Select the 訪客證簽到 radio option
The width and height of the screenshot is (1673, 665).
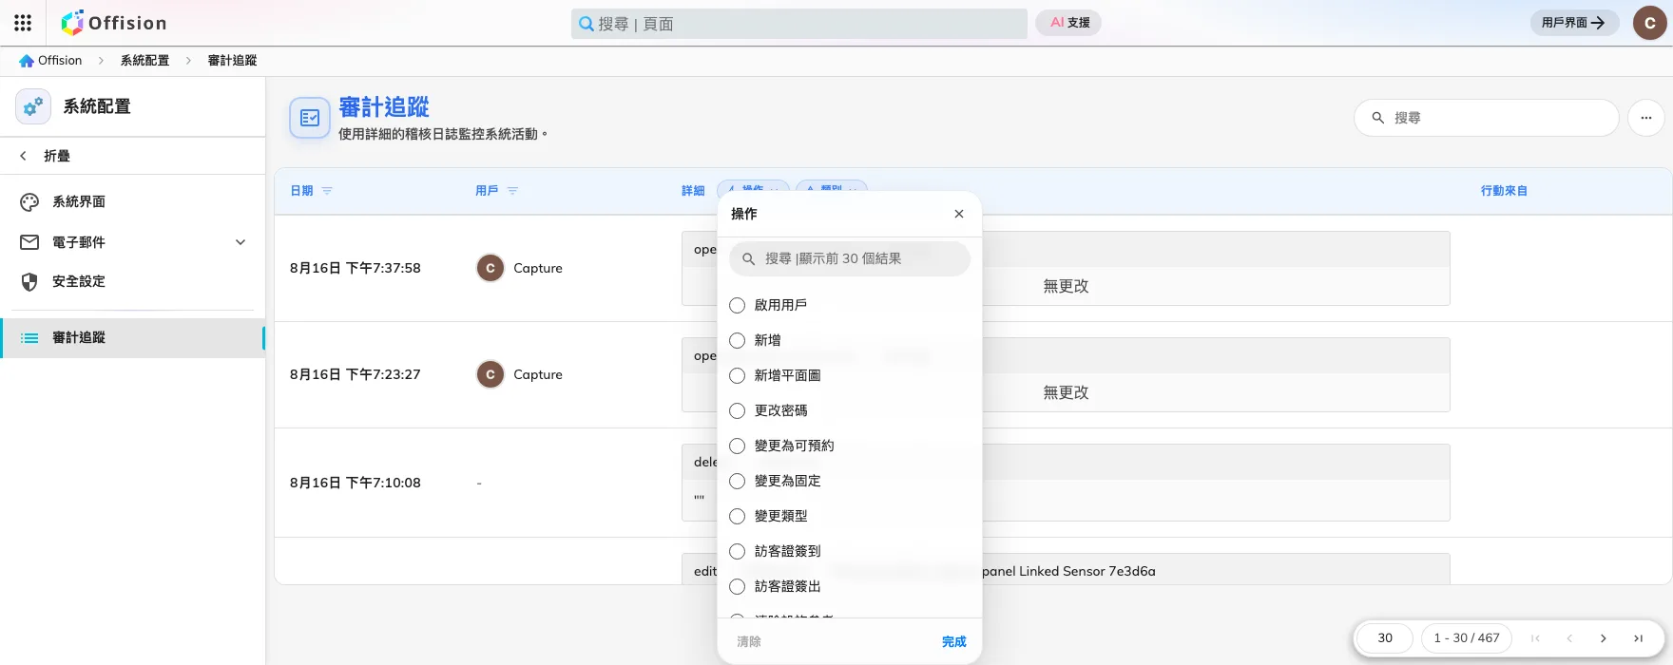tap(737, 551)
